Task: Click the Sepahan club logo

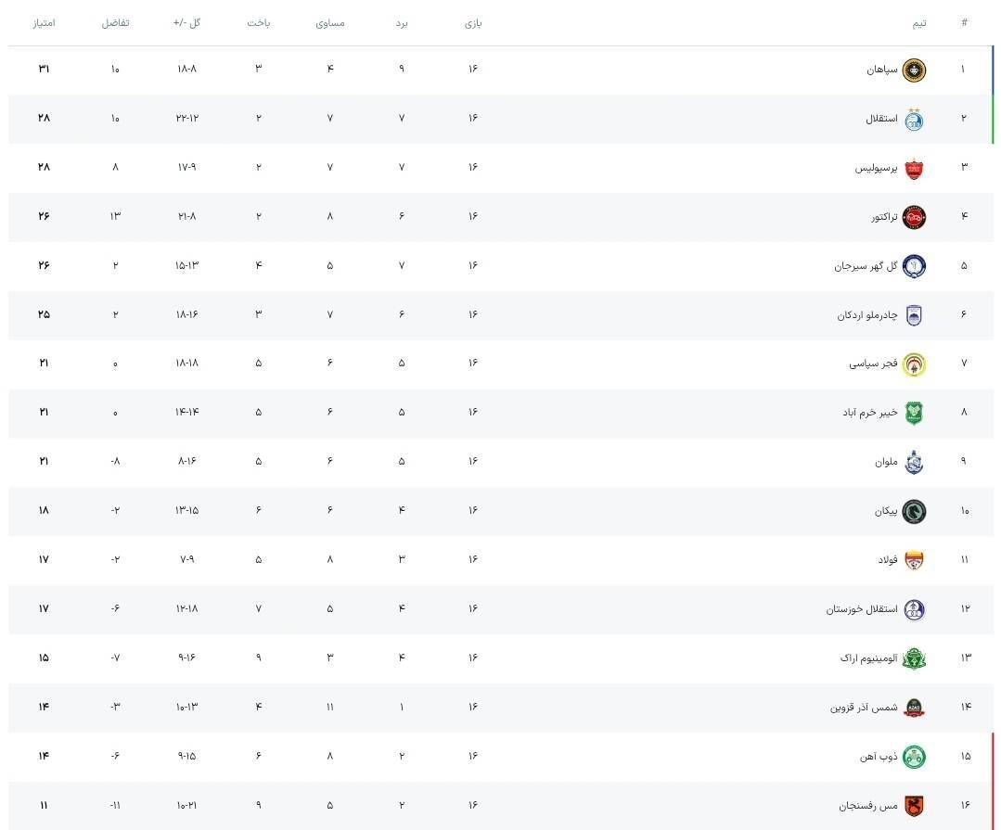Action: pyautogui.click(x=914, y=70)
